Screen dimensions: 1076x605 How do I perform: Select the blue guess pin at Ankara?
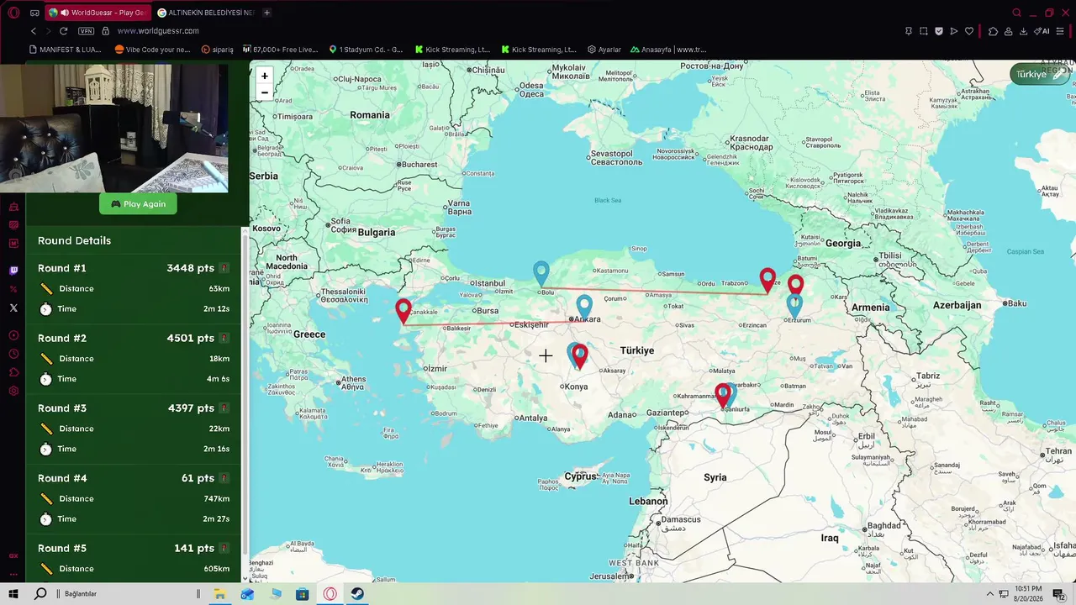tap(584, 307)
